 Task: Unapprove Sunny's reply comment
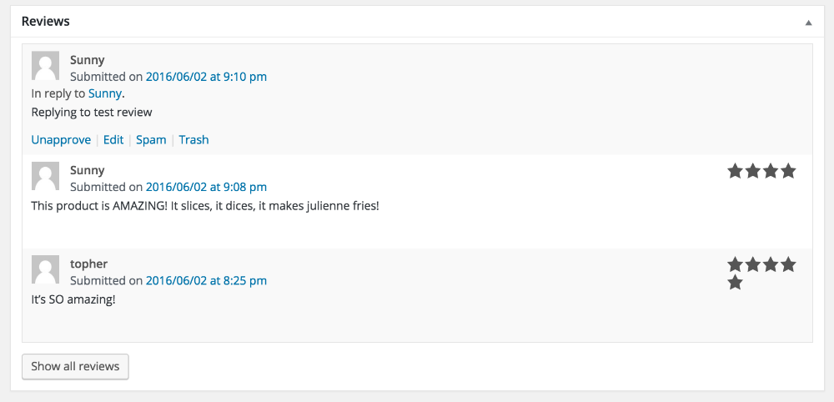61,140
